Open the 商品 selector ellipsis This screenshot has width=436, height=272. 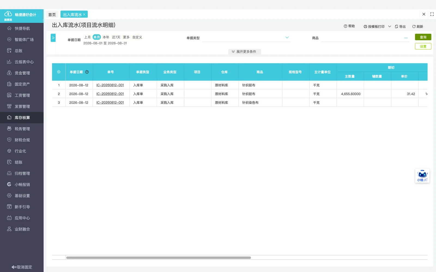[406, 38]
